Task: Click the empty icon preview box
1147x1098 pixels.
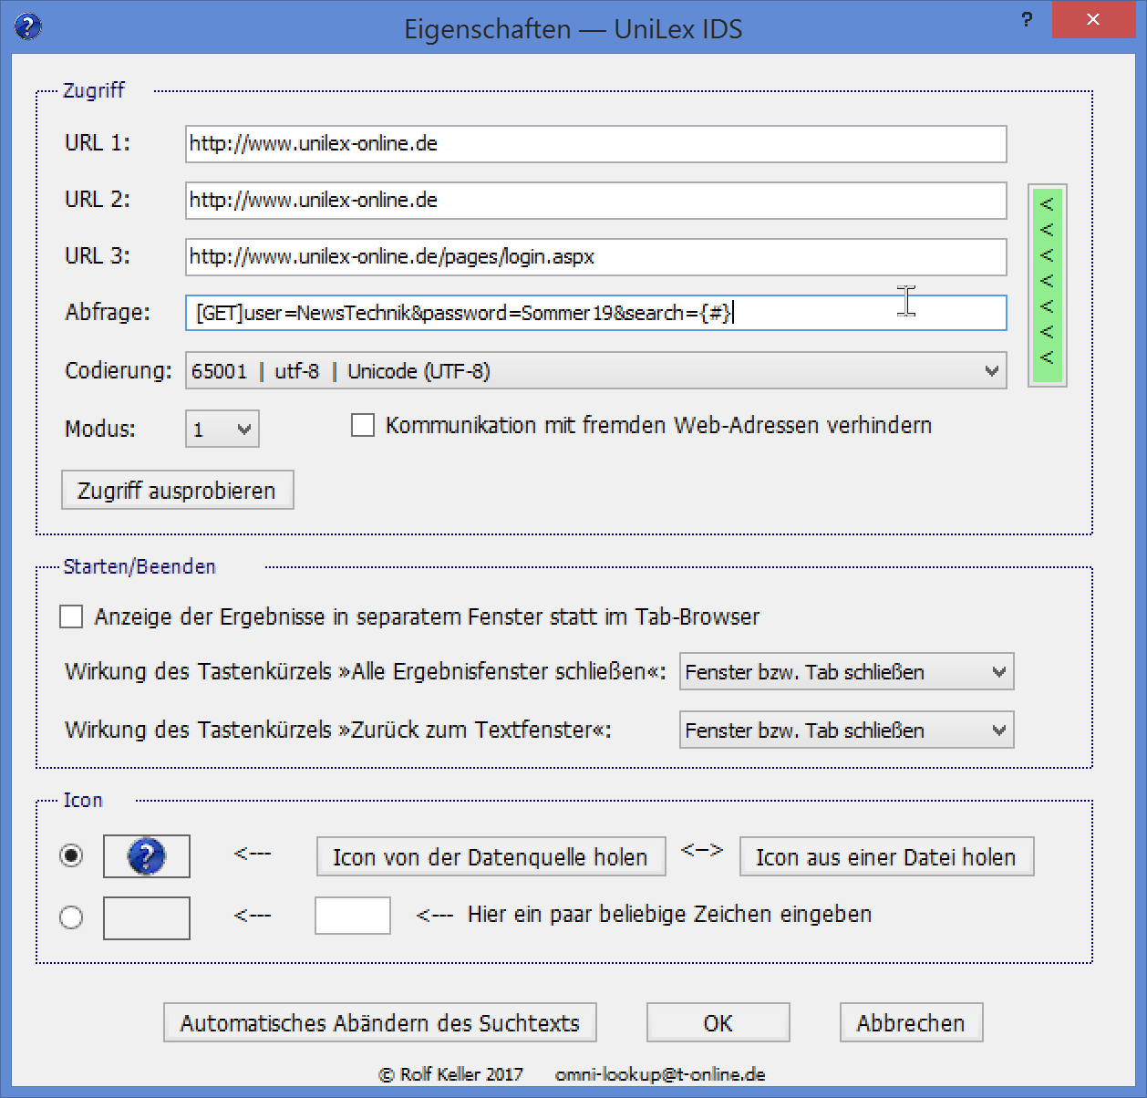Action: coord(147,917)
